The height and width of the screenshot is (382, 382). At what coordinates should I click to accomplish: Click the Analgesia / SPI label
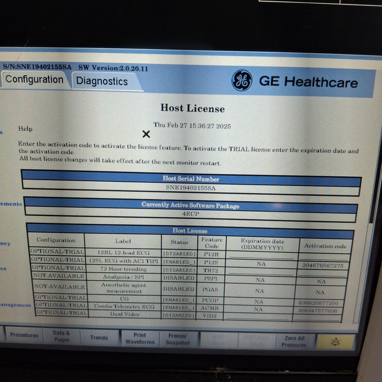click(x=123, y=277)
